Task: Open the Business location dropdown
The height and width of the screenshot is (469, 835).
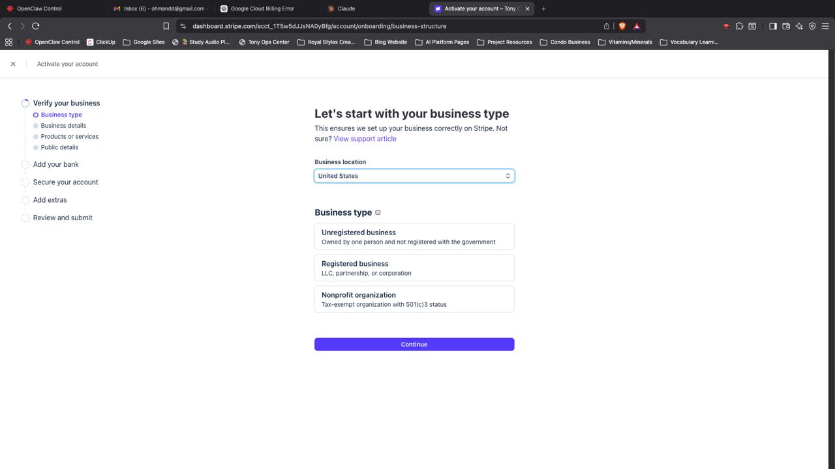Action: click(x=414, y=176)
